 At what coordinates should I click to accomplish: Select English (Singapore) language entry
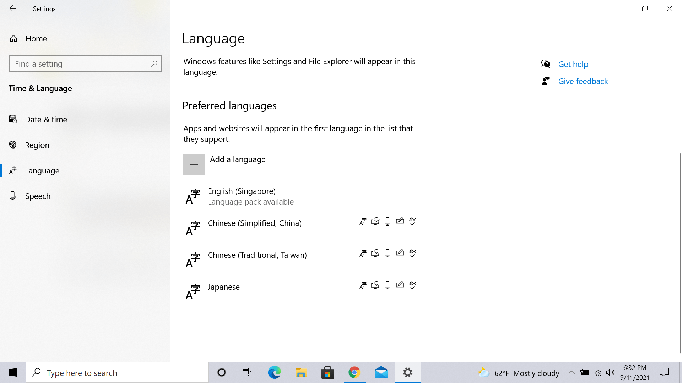pos(242,196)
